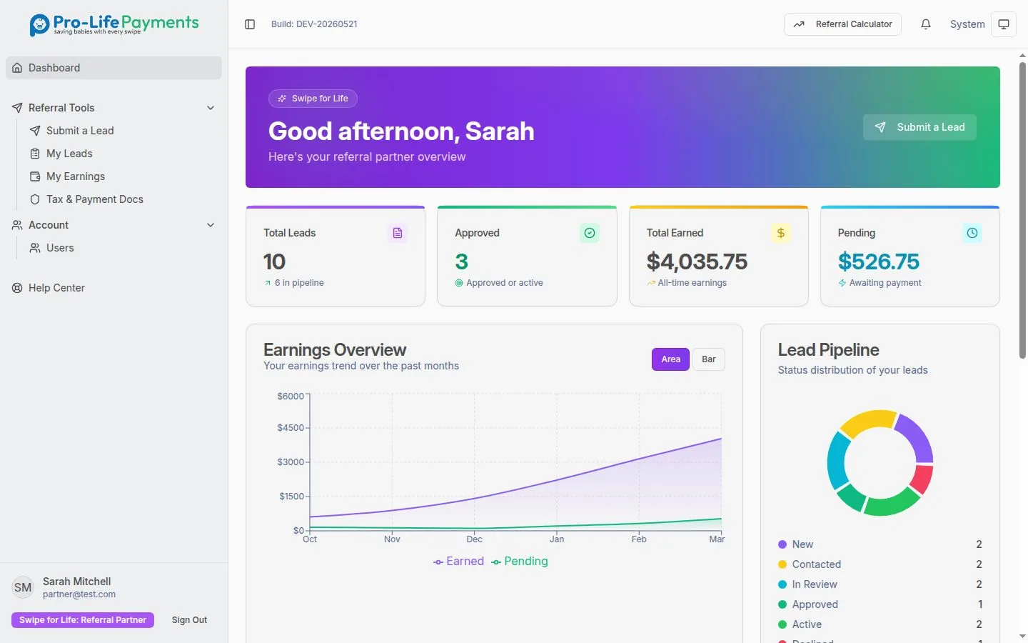The width and height of the screenshot is (1028, 643).
Task: Click the clipboard icon beside My Leads
Action: pos(35,154)
